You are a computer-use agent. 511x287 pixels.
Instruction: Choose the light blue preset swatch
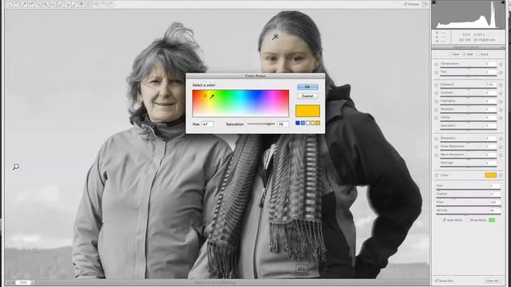pos(303,123)
